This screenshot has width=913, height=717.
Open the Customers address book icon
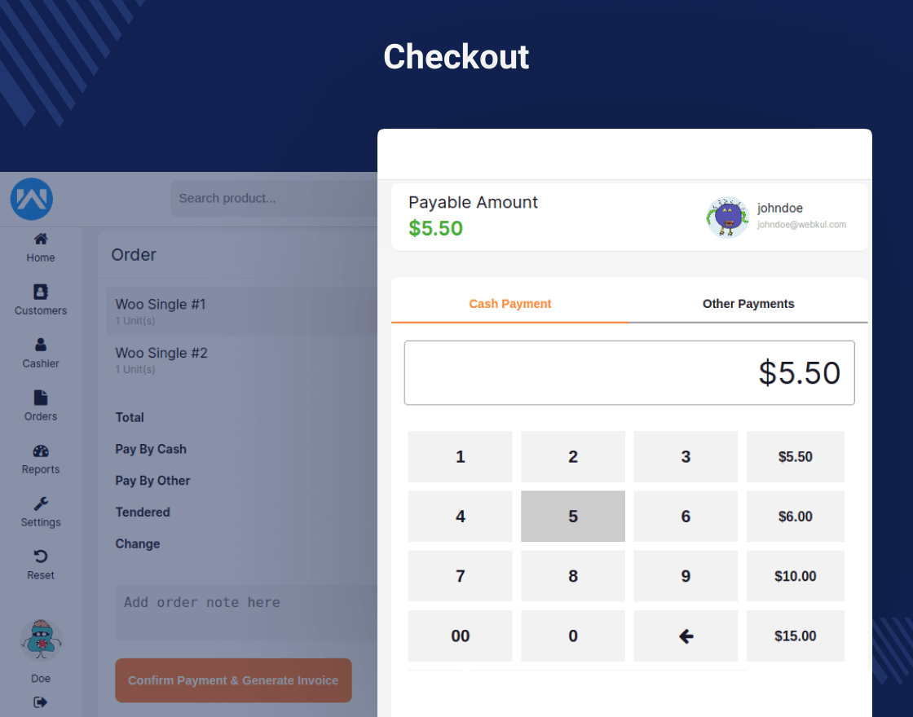tap(40, 292)
